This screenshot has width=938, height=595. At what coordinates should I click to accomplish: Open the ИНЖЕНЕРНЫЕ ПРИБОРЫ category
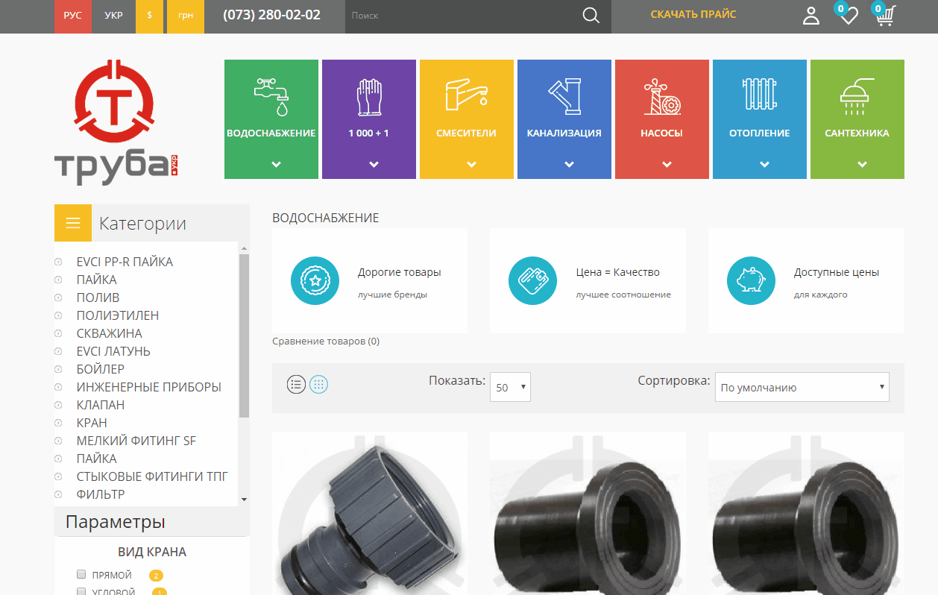pyautogui.click(x=149, y=387)
